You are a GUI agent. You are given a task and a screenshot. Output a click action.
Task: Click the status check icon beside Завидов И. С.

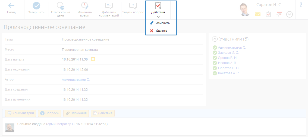pos(215,53)
